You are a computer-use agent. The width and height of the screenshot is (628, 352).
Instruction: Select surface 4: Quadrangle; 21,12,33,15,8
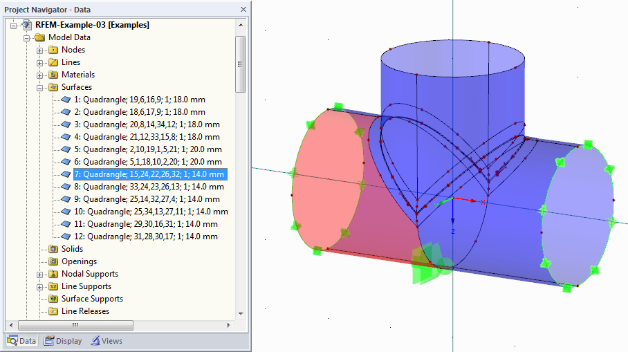pyautogui.click(x=147, y=136)
